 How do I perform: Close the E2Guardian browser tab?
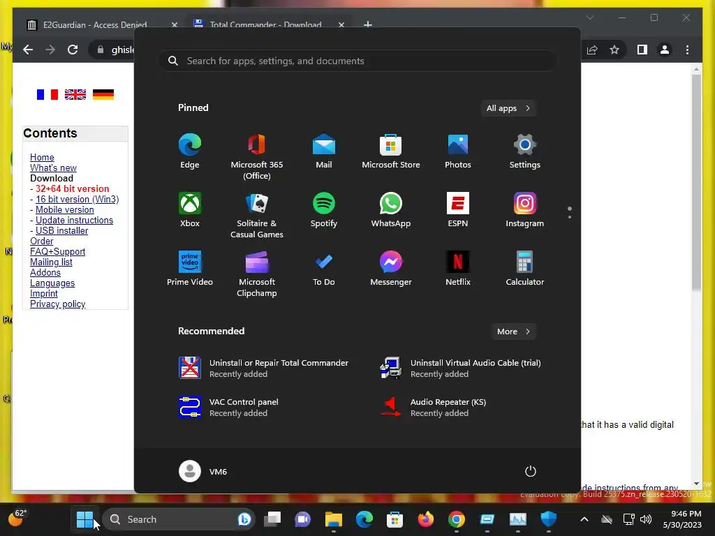click(x=174, y=24)
